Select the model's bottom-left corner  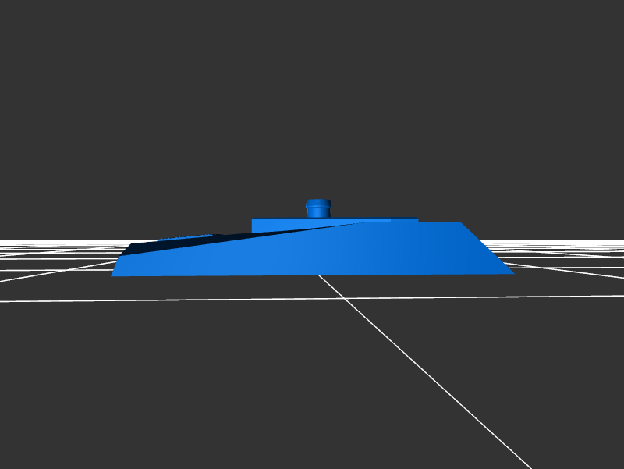[x=113, y=275]
